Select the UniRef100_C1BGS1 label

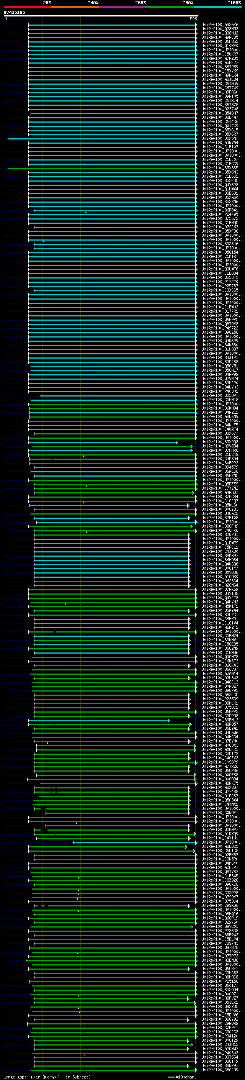point(220,177)
